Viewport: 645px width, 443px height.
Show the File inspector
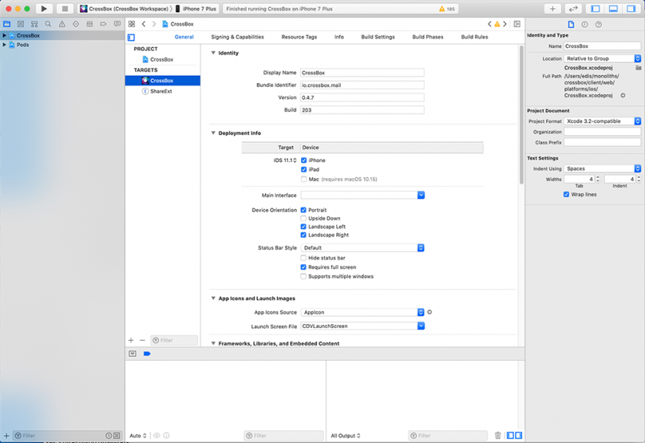point(571,25)
